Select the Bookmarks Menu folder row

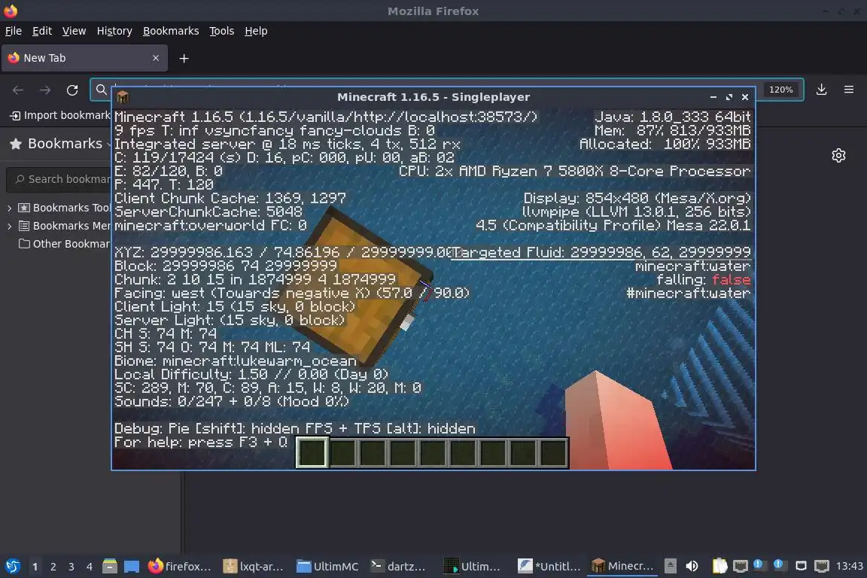point(63,226)
